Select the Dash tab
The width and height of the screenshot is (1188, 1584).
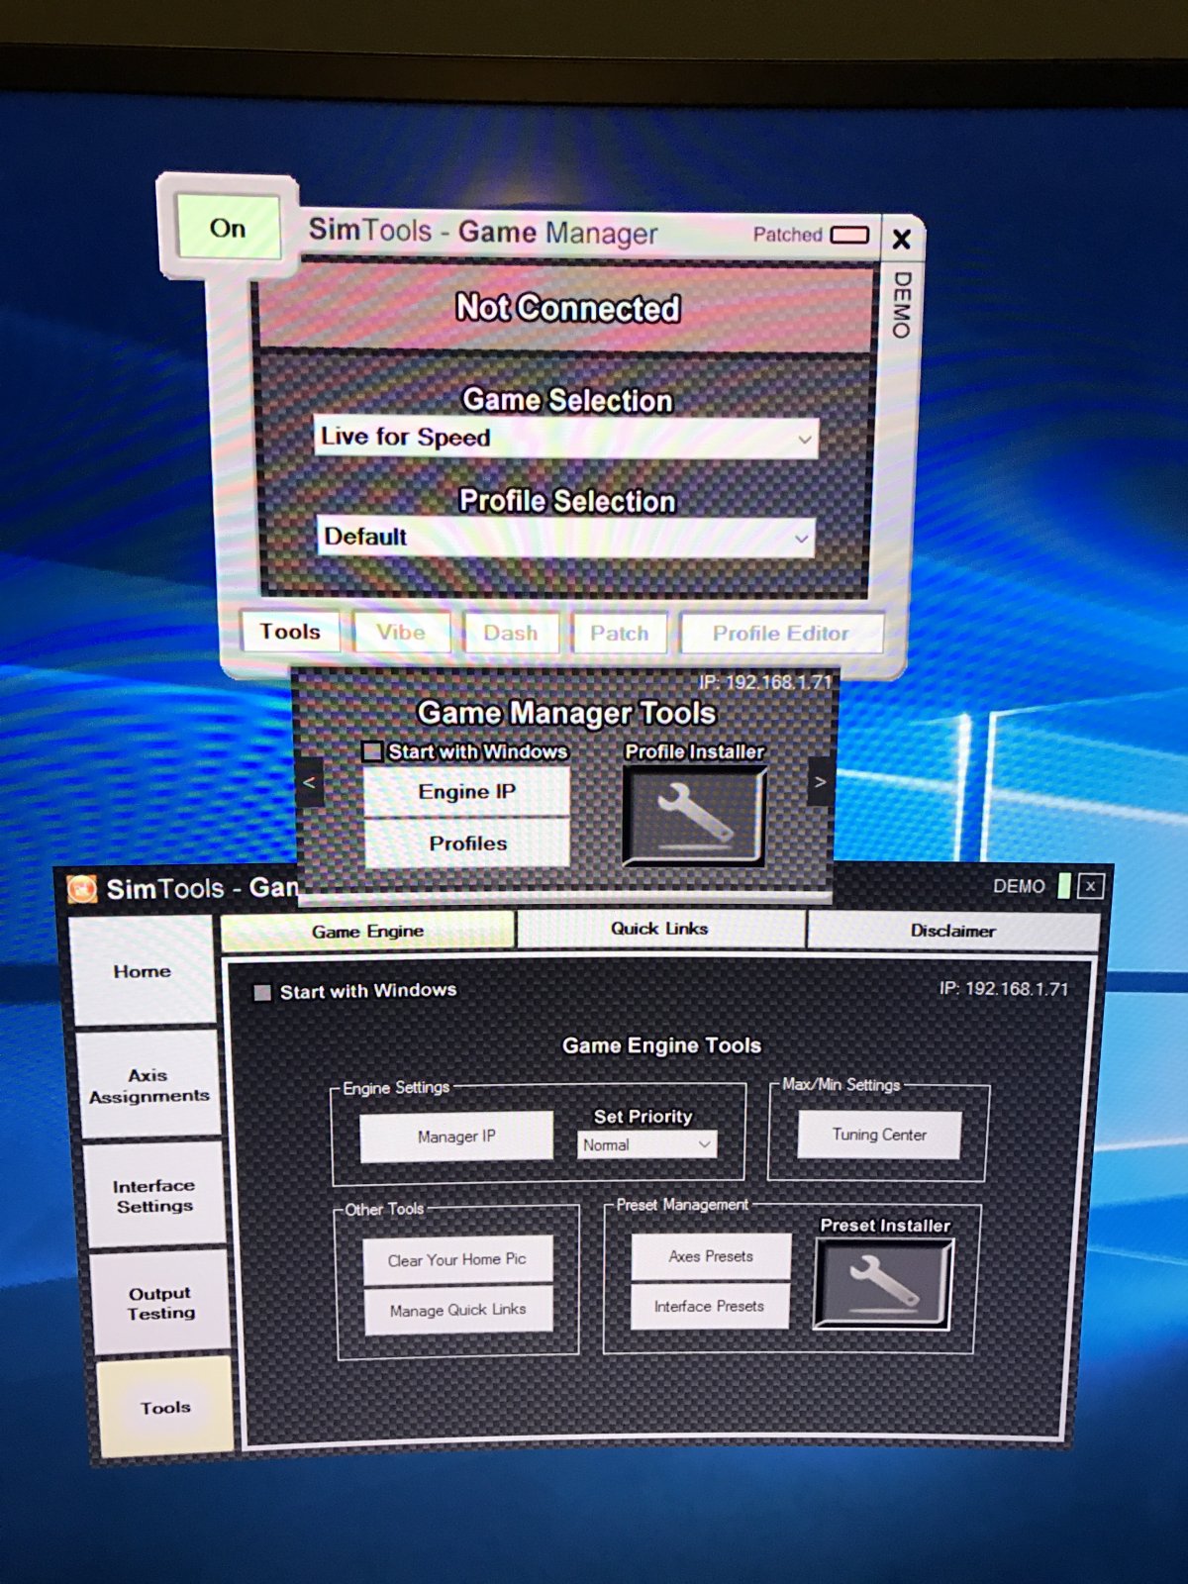pos(511,633)
